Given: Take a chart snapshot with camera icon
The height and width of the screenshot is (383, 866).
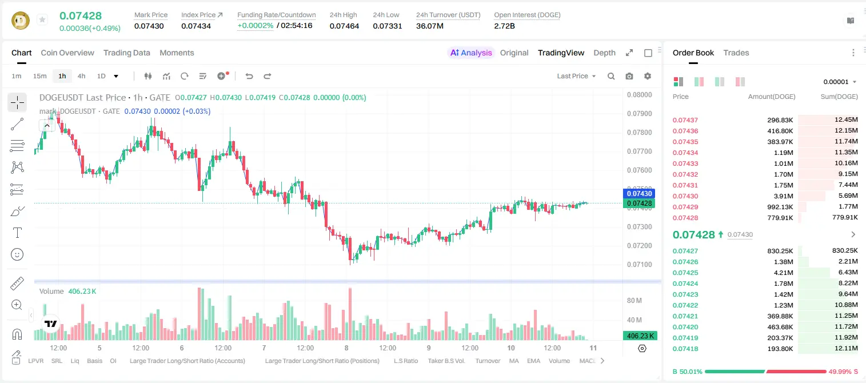Looking at the screenshot, I should [629, 76].
